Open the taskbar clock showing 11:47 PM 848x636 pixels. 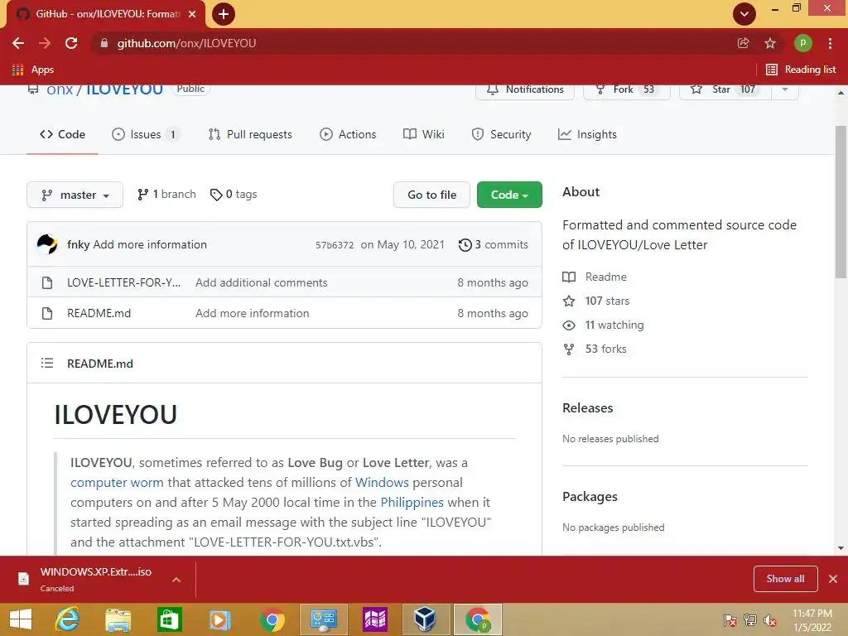pos(812,620)
